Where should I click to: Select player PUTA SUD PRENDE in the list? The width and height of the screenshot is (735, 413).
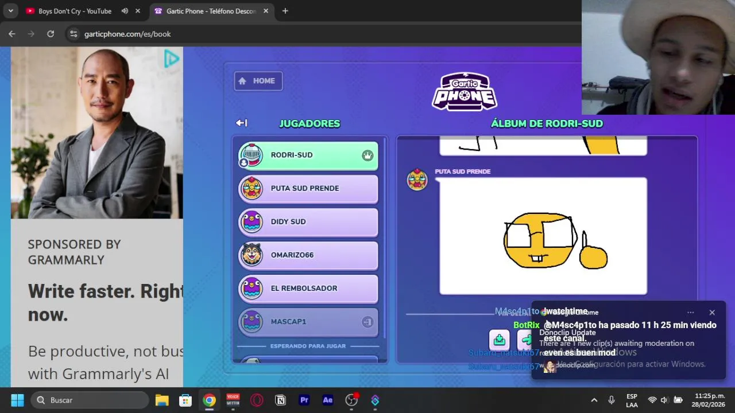308,189
